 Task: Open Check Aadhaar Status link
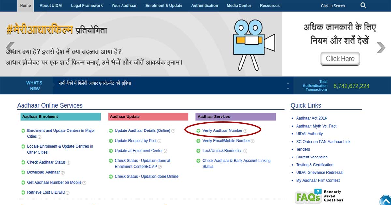tap(46, 162)
